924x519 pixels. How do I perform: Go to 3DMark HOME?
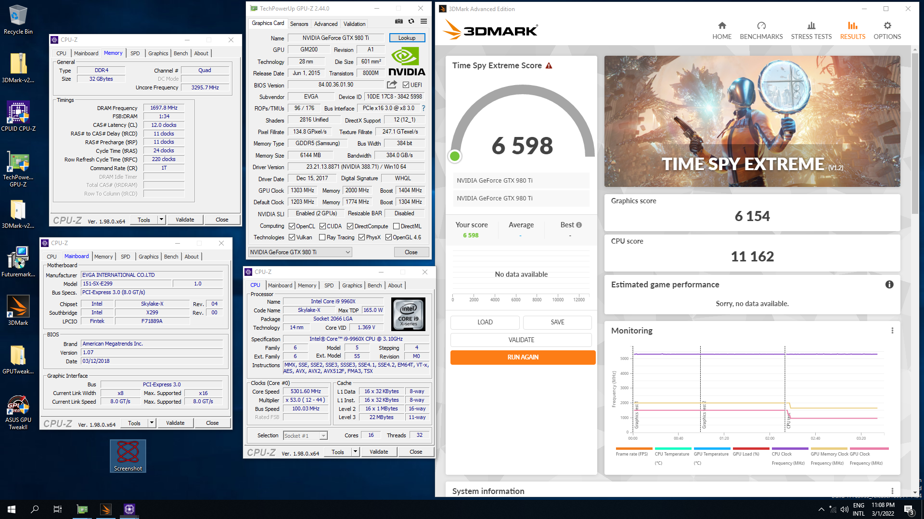pyautogui.click(x=722, y=31)
